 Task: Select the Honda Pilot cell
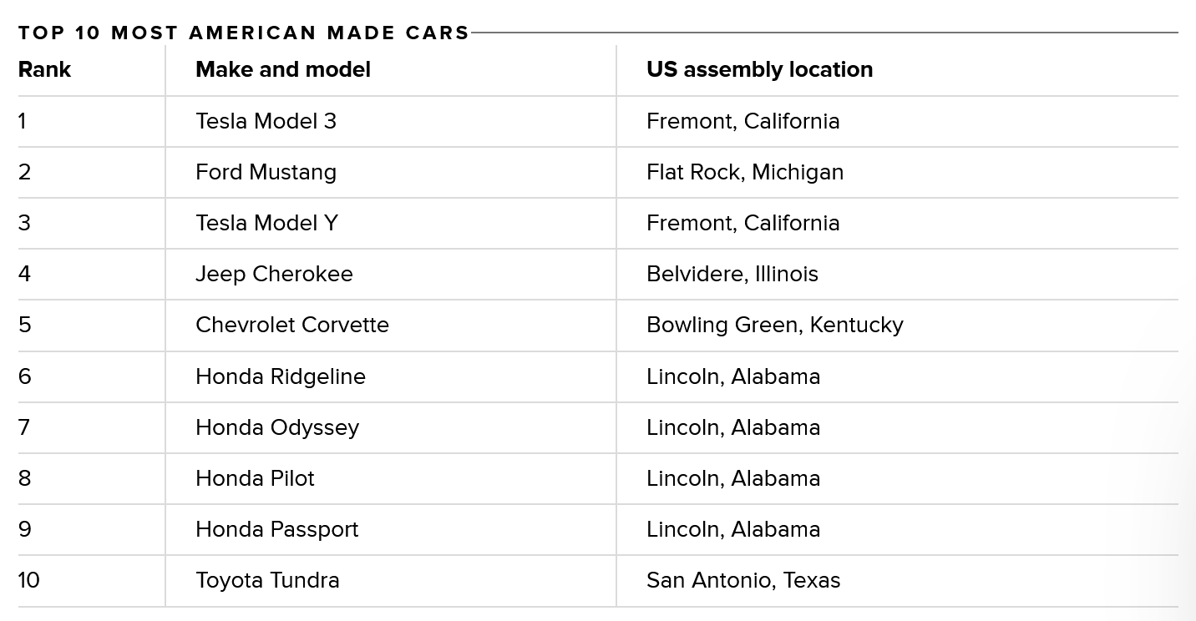coord(255,478)
